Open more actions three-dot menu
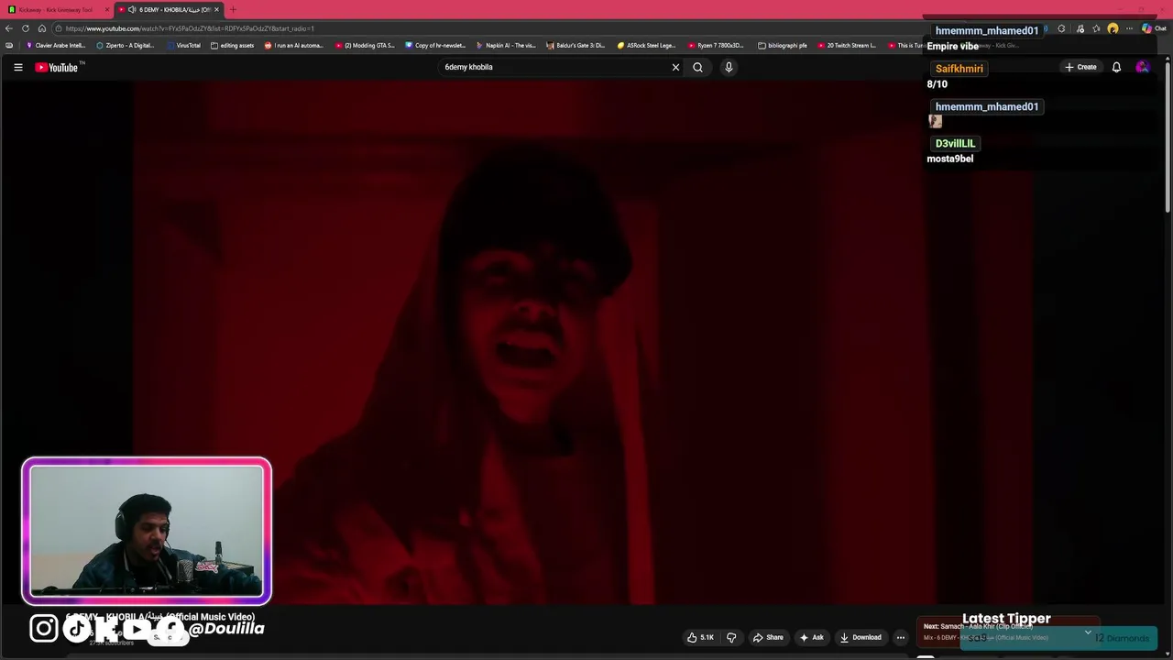Screen dimensions: 1173x660 [901, 637]
